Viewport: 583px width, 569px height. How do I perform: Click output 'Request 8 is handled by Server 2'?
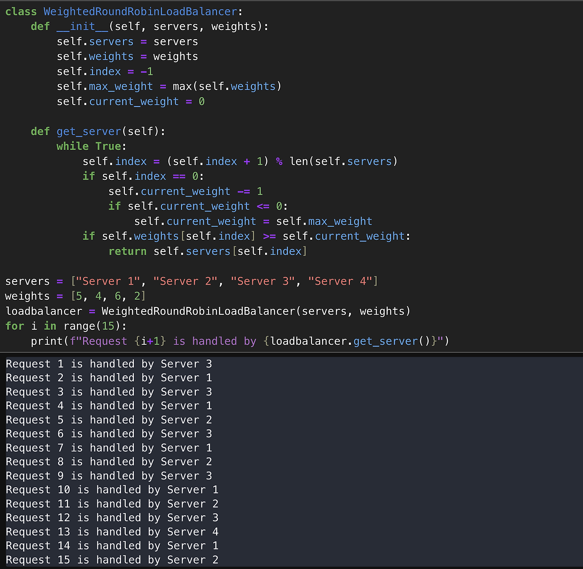109,462
